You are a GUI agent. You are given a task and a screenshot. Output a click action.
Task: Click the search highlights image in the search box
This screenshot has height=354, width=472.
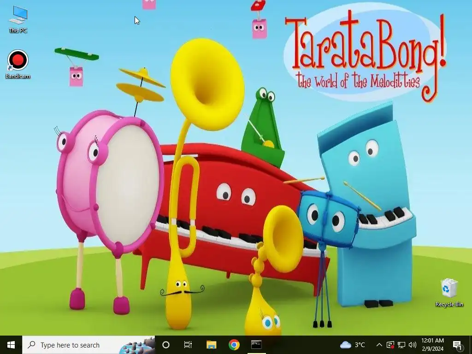click(x=137, y=345)
